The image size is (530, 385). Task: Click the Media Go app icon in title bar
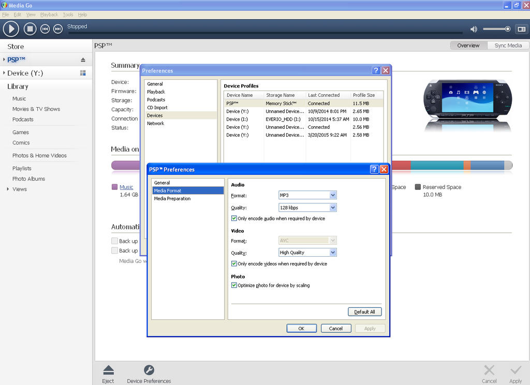4,5
